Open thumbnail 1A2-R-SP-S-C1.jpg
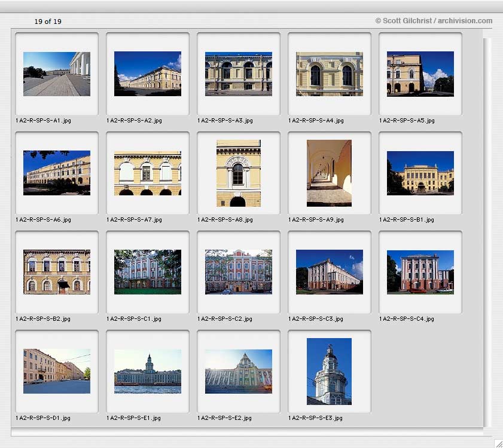 [x=148, y=272]
